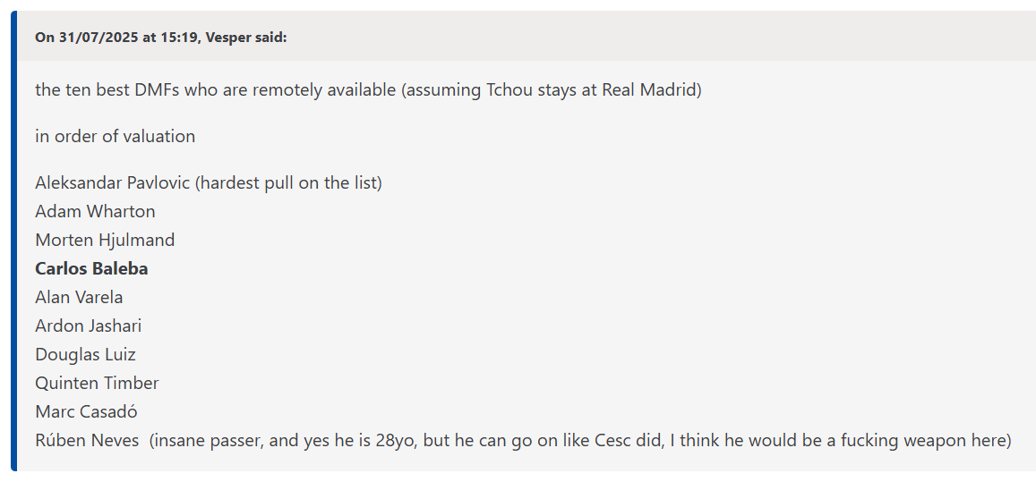Click on Douglas Luiz list entry
Viewport: 1036px width, 482px height.
[x=85, y=354]
